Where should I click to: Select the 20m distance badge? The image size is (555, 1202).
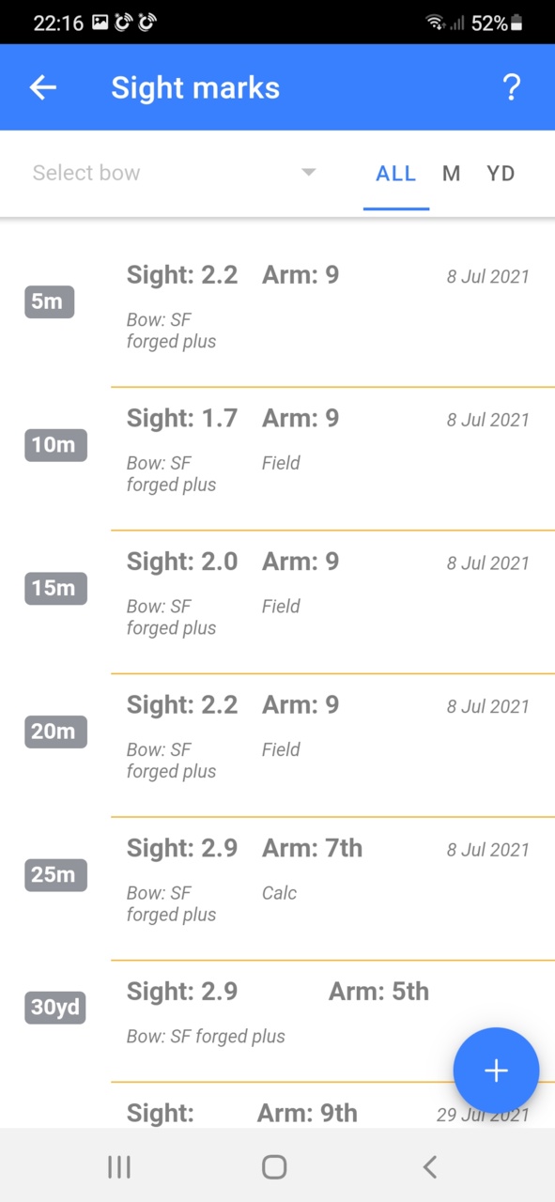pyautogui.click(x=55, y=732)
